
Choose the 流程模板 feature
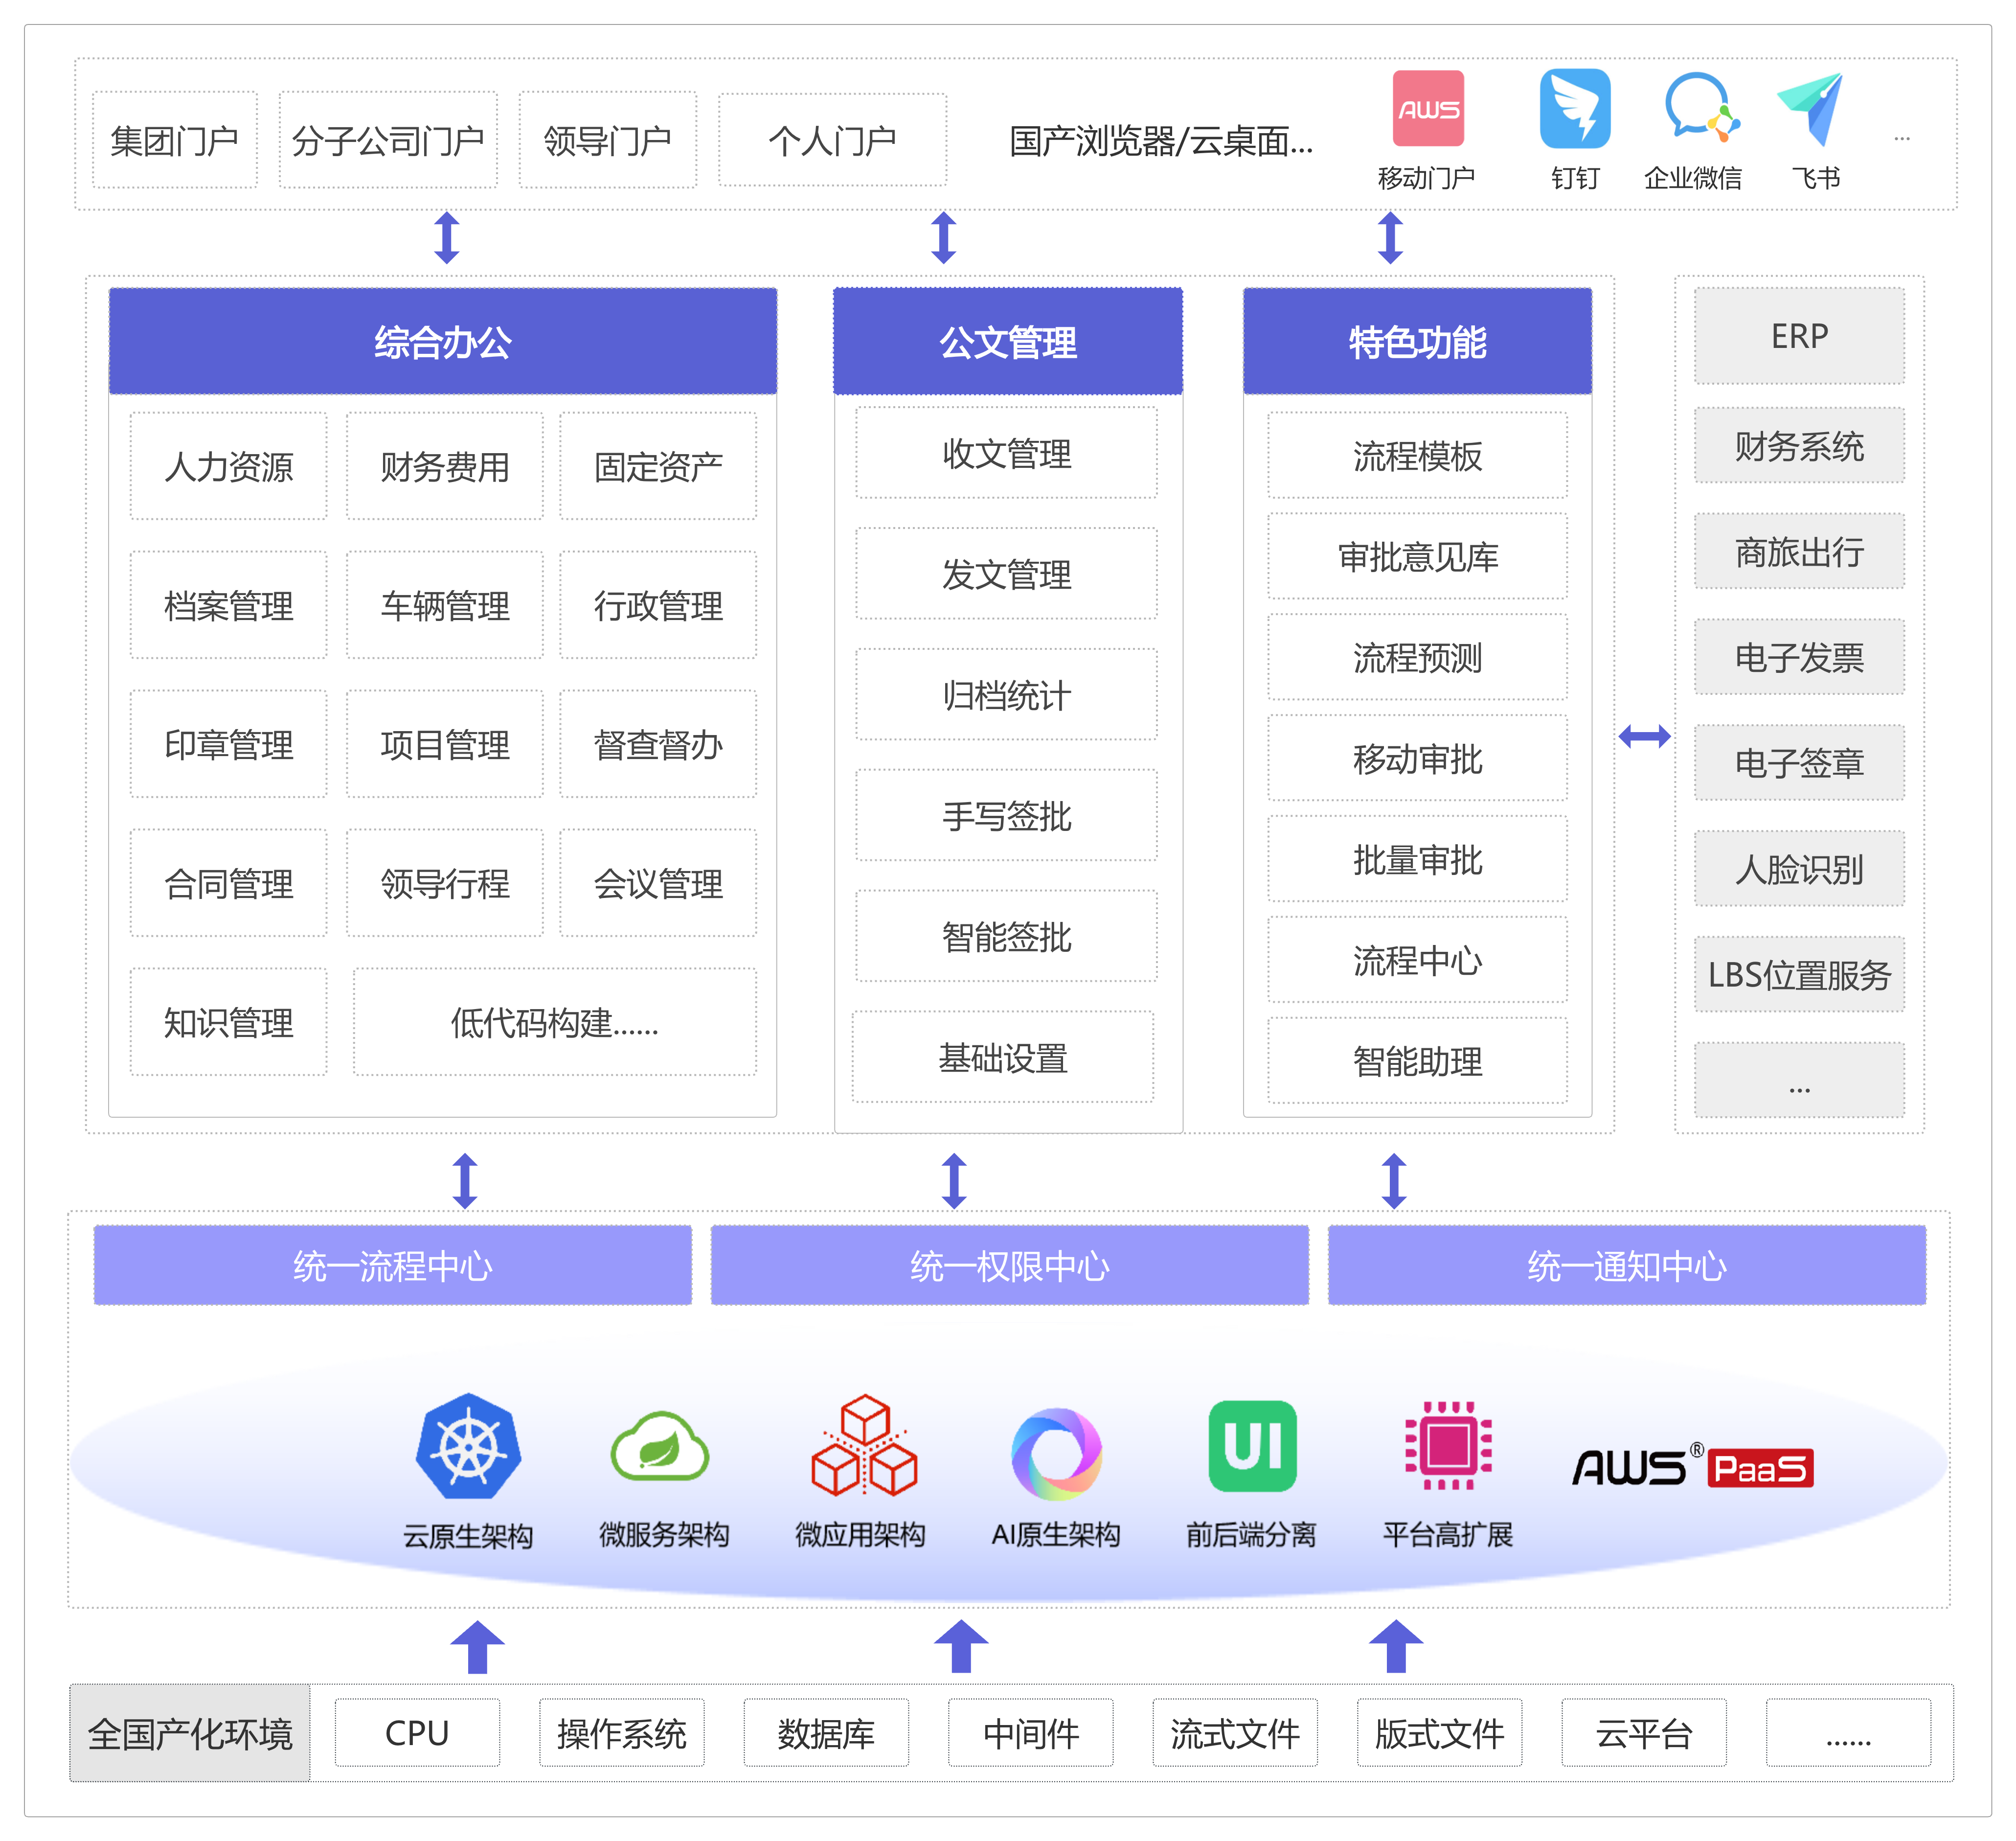point(1418,455)
